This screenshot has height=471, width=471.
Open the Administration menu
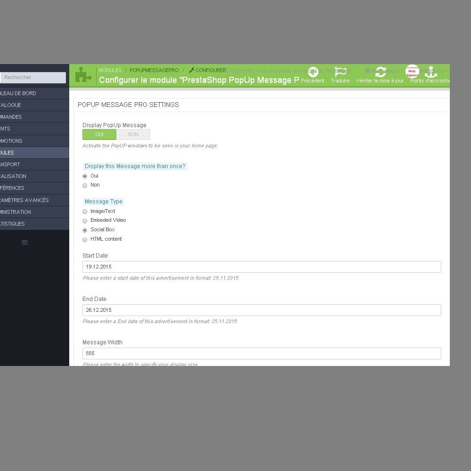click(34, 212)
